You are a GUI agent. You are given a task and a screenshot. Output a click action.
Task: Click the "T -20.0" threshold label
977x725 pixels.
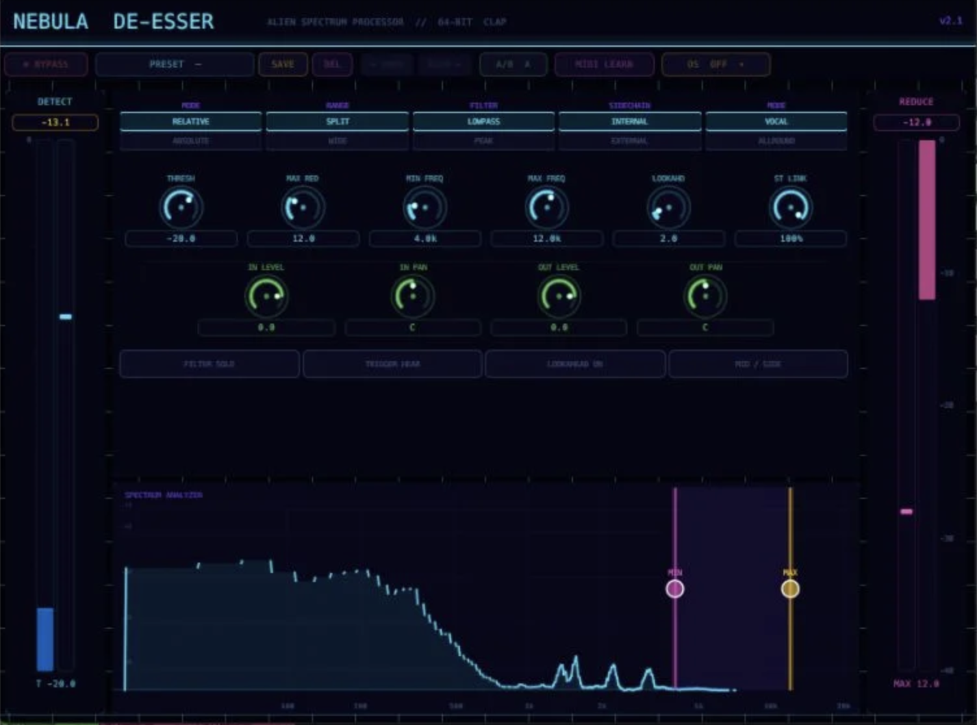click(56, 683)
